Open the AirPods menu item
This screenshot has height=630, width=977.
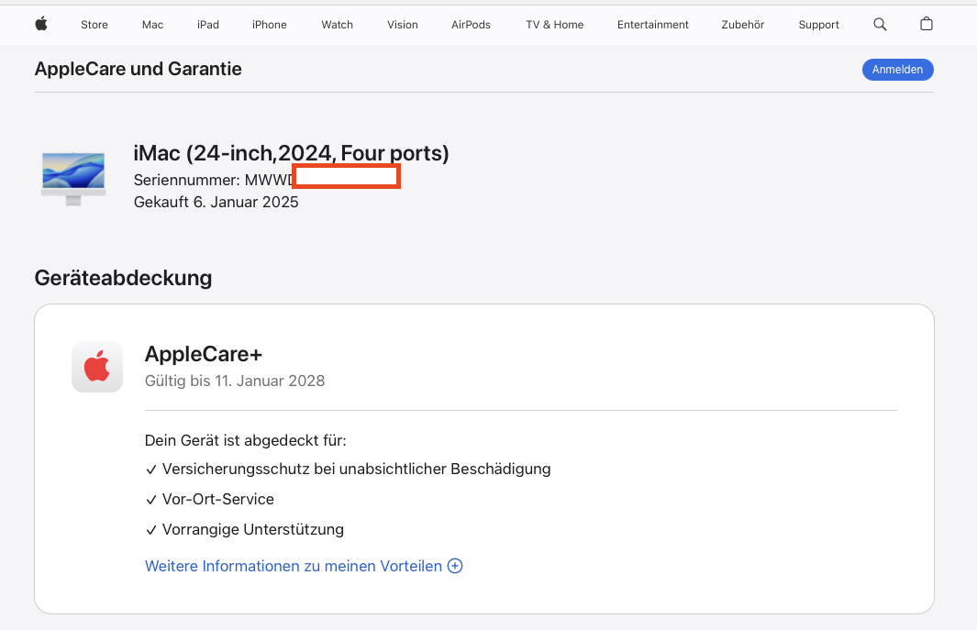[471, 25]
